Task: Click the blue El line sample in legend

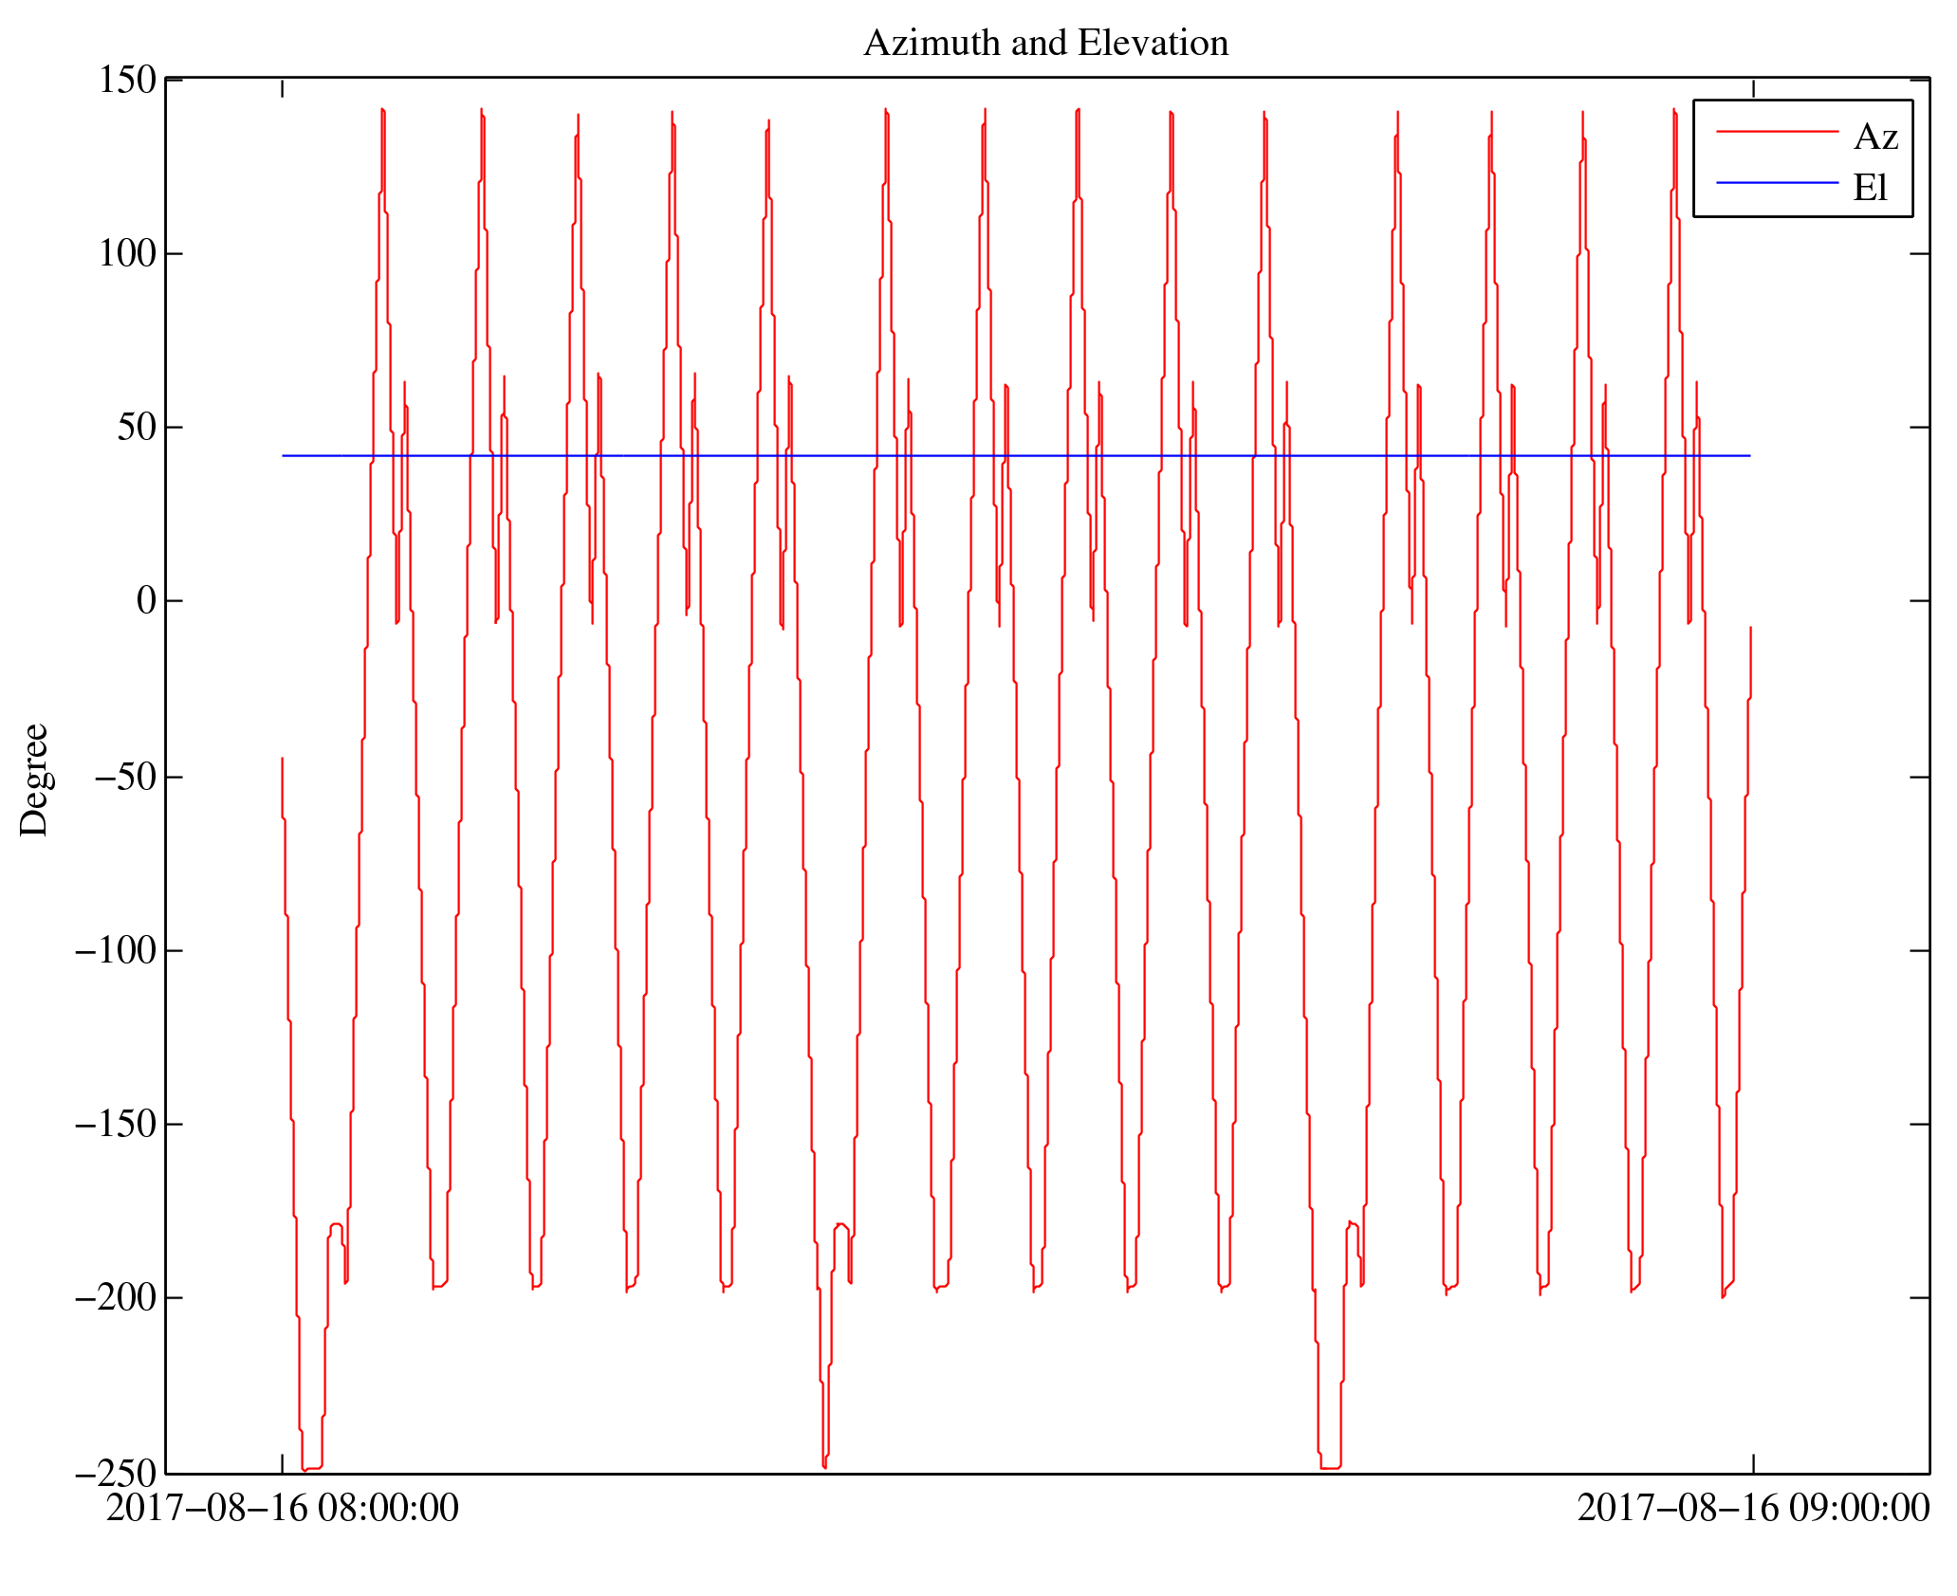Action: (x=1777, y=182)
